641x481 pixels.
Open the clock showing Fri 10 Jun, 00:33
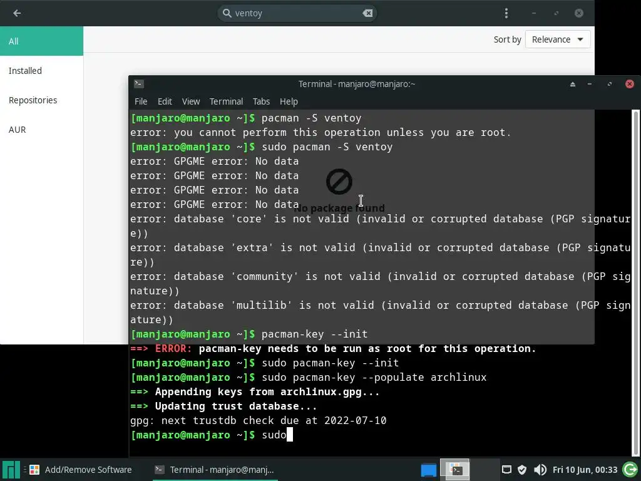point(585,470)
